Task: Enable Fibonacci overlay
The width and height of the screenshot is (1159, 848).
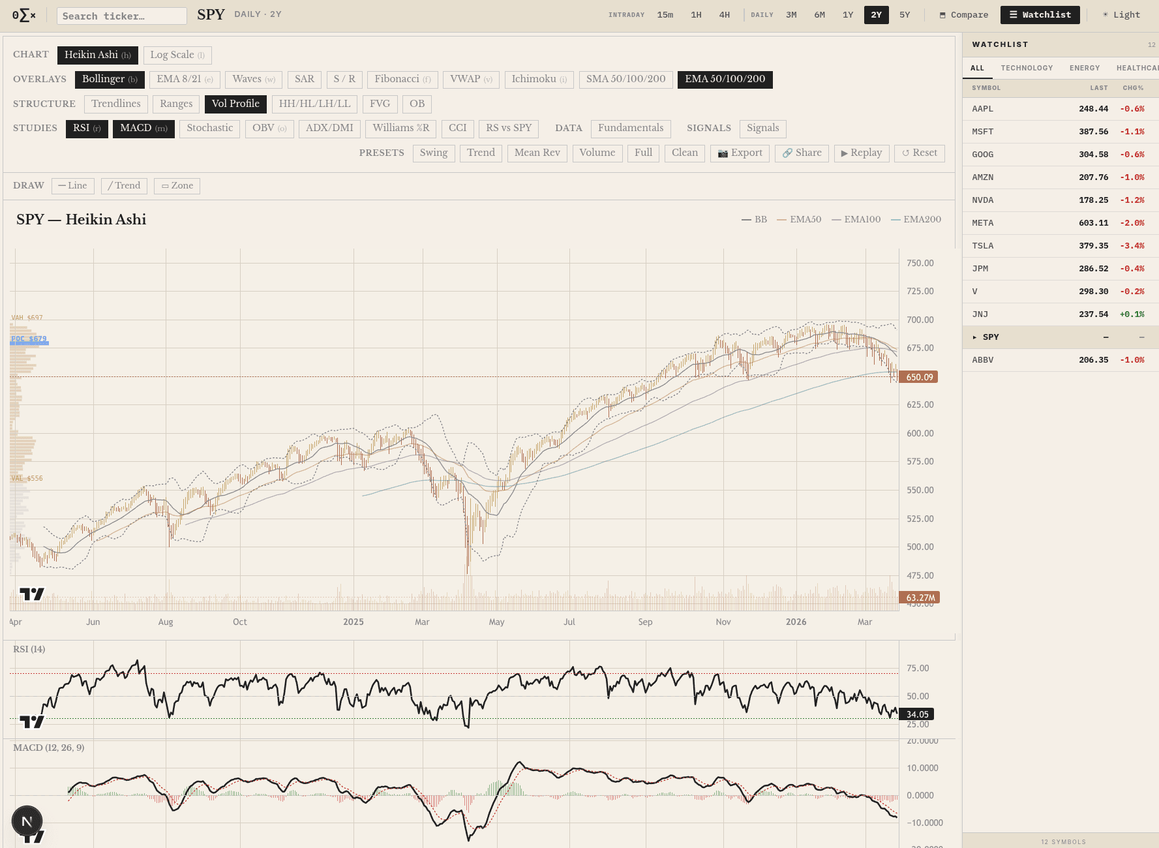Action: pyautogui.click(x=402, y=80)
